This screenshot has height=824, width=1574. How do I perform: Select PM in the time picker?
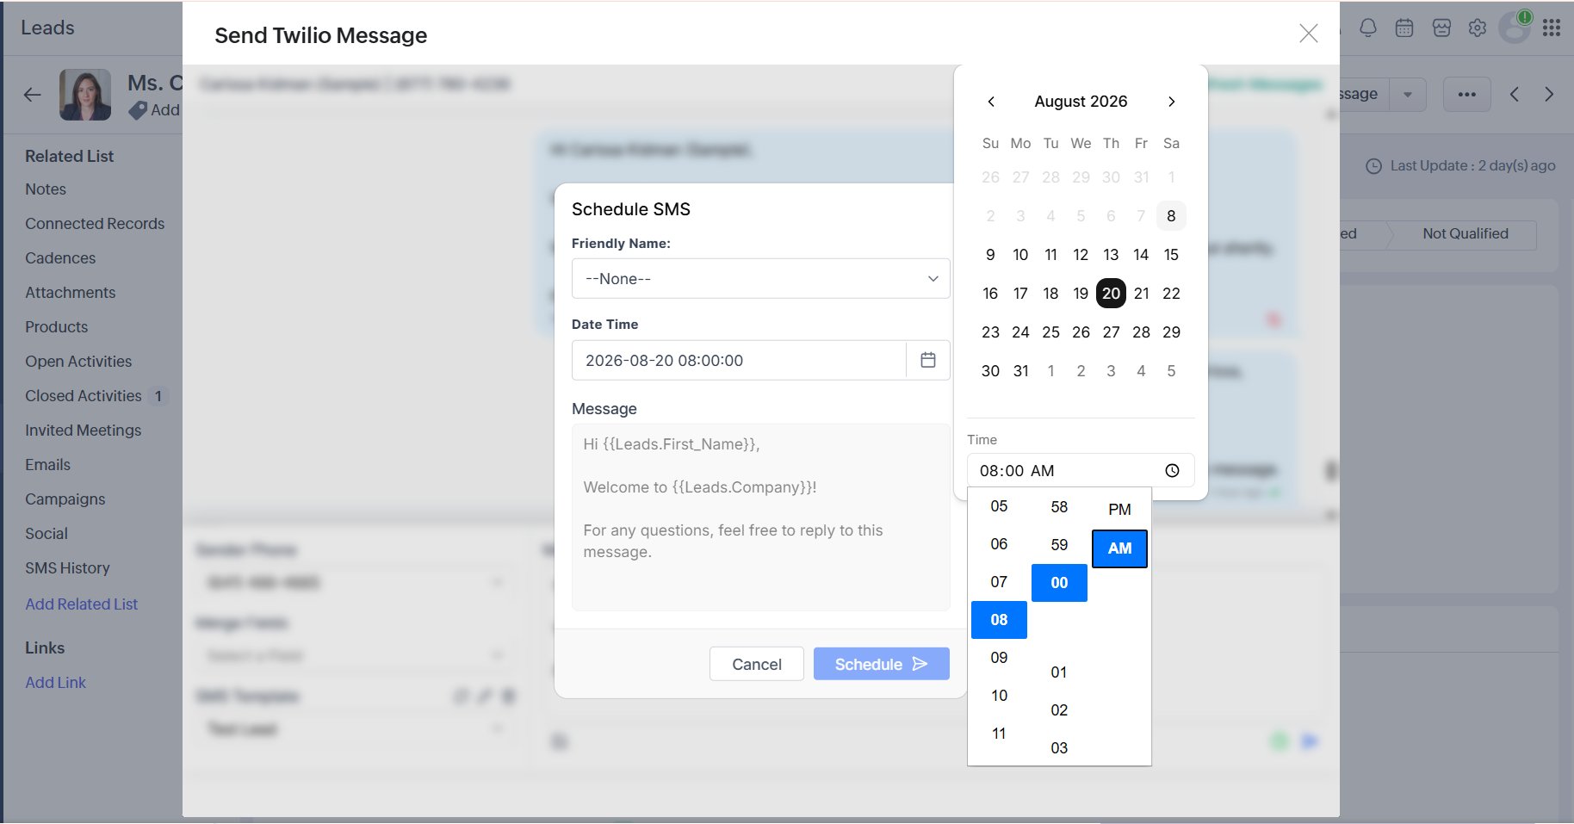[x=1119, y=510]
